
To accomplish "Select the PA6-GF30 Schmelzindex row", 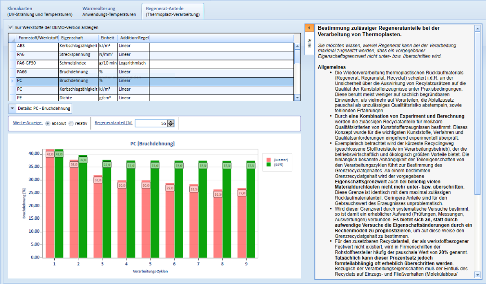I will pos(151,63).
